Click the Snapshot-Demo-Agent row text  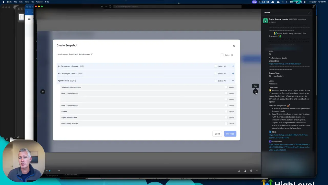(71, 87)
